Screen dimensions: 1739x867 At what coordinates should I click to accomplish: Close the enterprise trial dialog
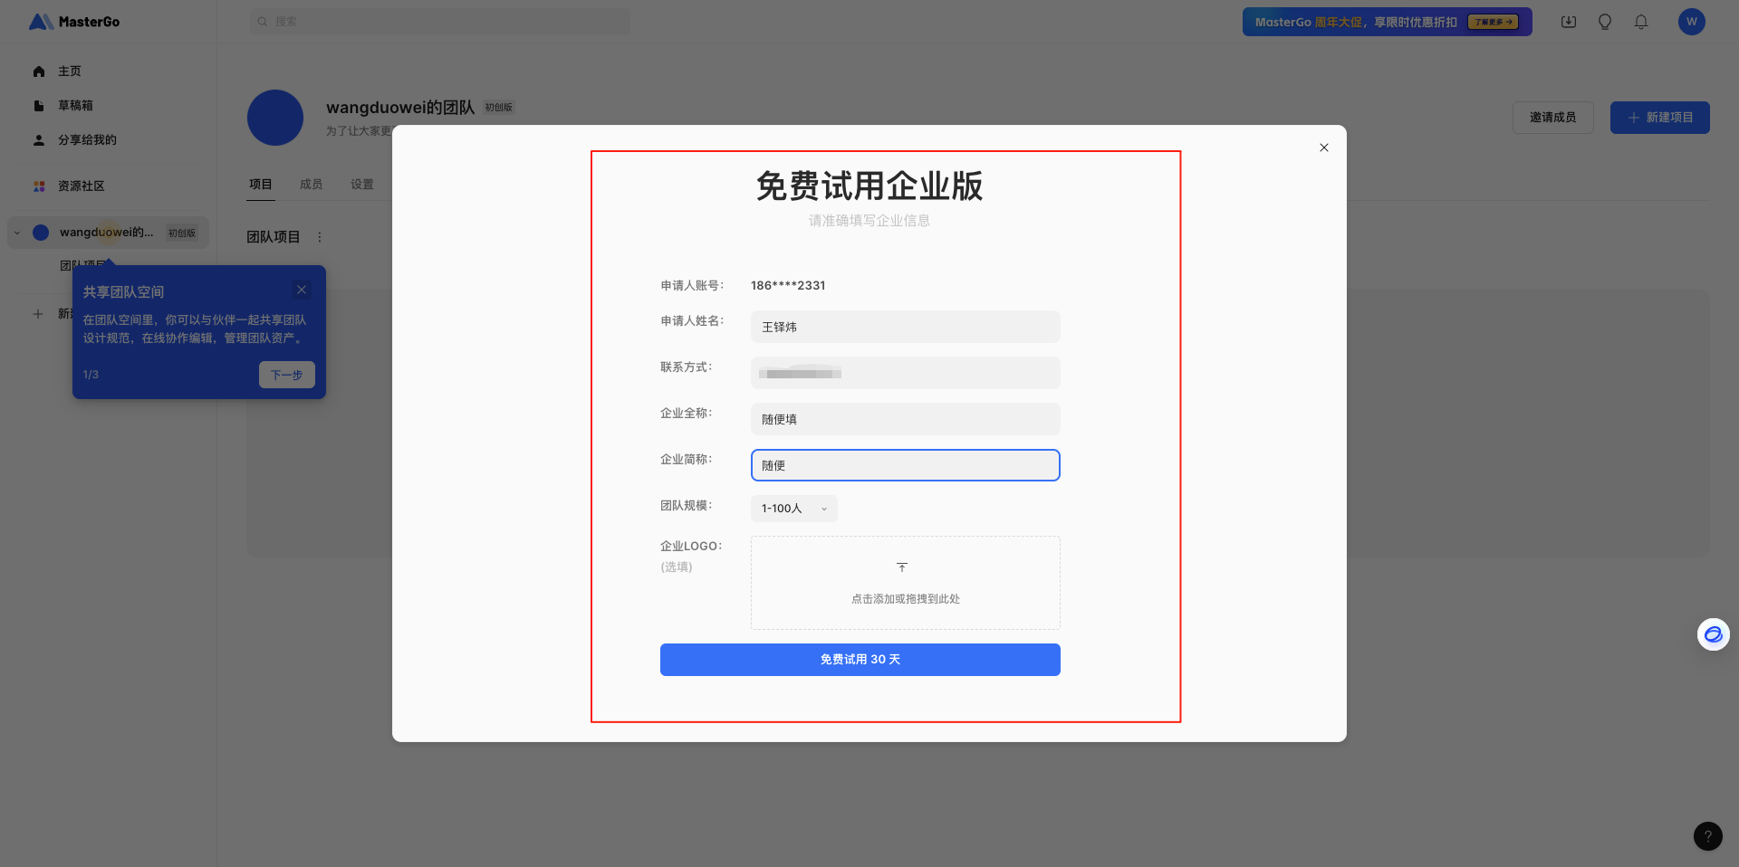point(1323,148)
